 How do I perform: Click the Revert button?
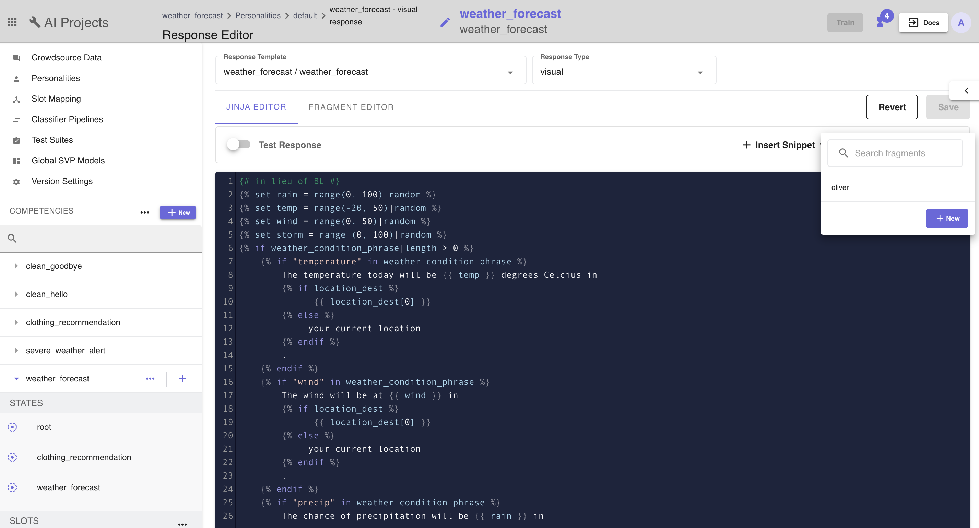point(892,107)
